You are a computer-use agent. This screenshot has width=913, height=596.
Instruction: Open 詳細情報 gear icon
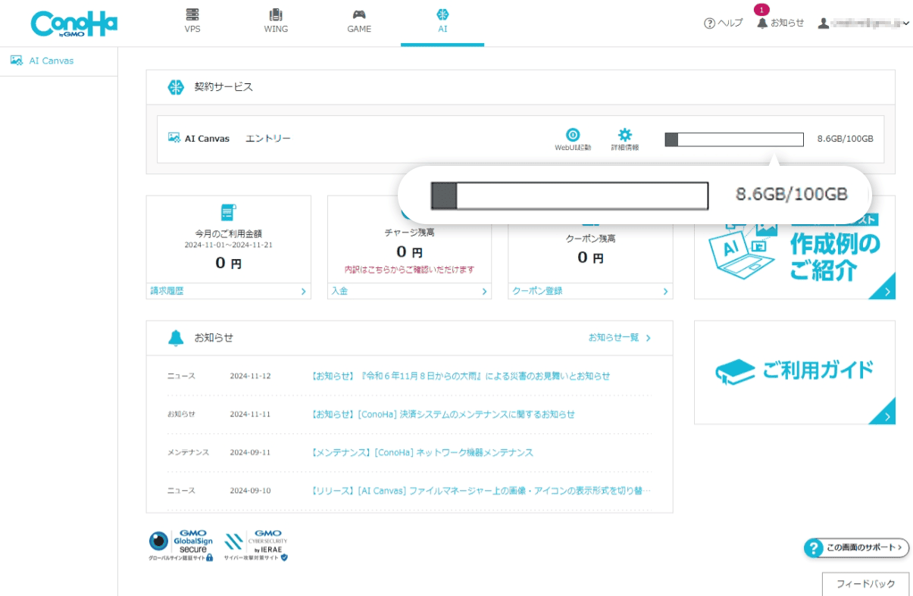pyautogui.click(x=625, y=139)
